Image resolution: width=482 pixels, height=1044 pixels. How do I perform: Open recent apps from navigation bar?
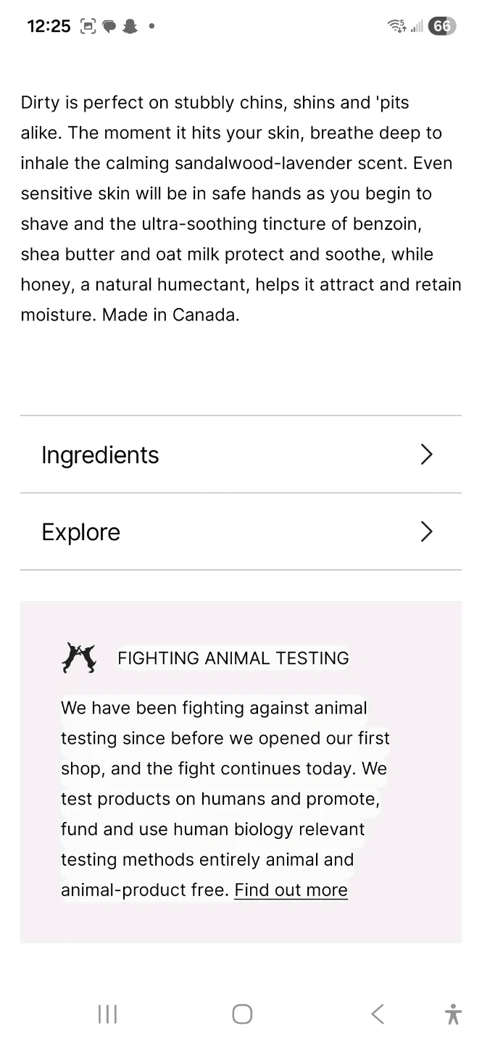[x=107, y=1014]
